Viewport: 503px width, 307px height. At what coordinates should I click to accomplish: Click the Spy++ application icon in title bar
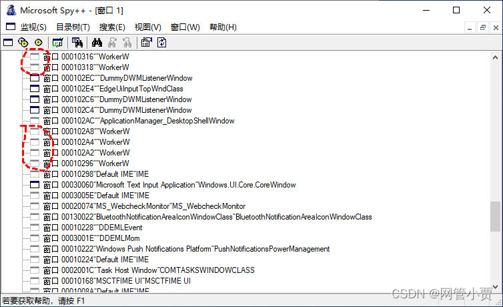coord(11,10)
